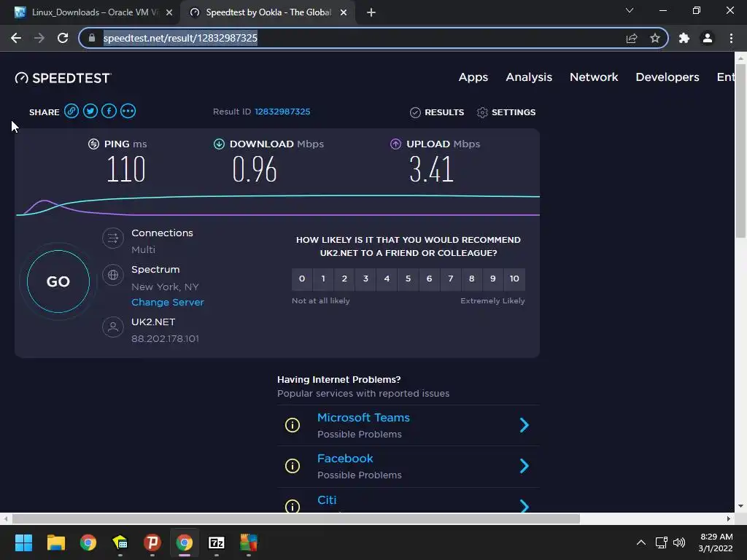This screenshot has height=560, width=747.
Task: Click the horizontal page scrollbar thumb
Action: [x=295, y=518]
